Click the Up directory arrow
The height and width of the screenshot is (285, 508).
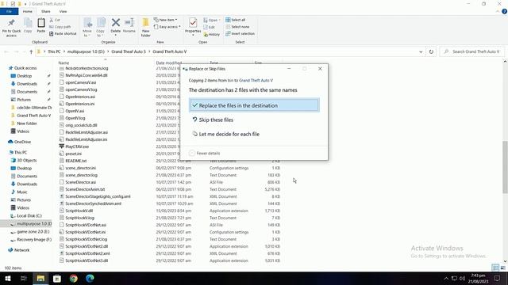[31, 51]
